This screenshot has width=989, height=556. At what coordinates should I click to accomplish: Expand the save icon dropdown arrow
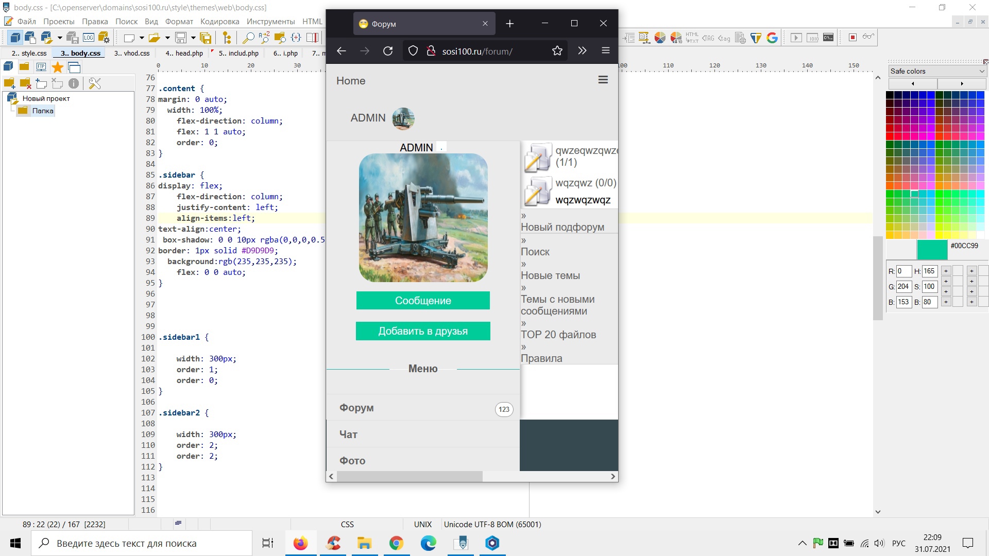[x=193, y=38]
